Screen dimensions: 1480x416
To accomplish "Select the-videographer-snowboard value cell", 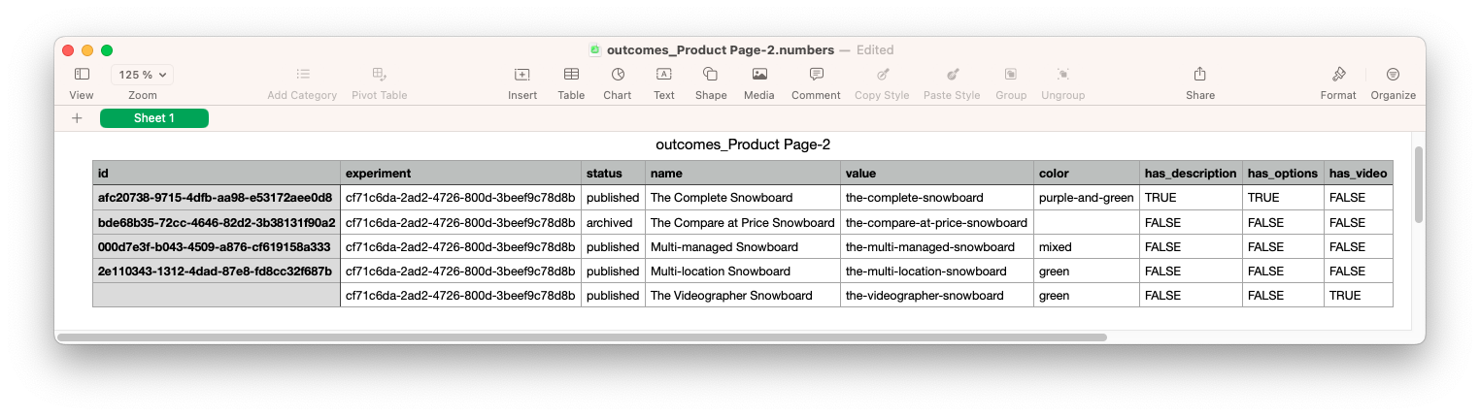I will 937,295.
